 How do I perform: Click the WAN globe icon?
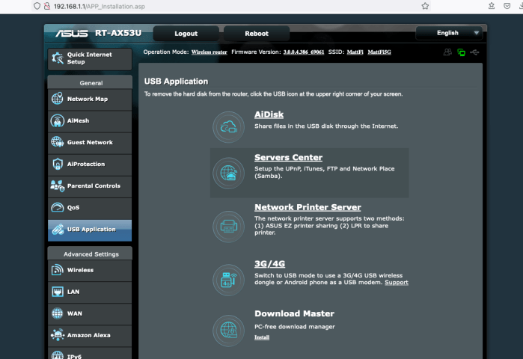(58, 313)
